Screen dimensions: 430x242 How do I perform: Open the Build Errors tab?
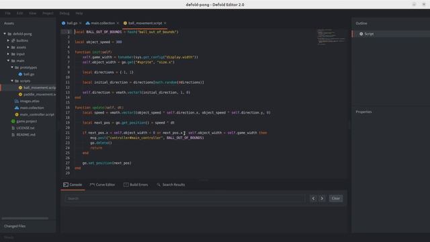[136, 185]
